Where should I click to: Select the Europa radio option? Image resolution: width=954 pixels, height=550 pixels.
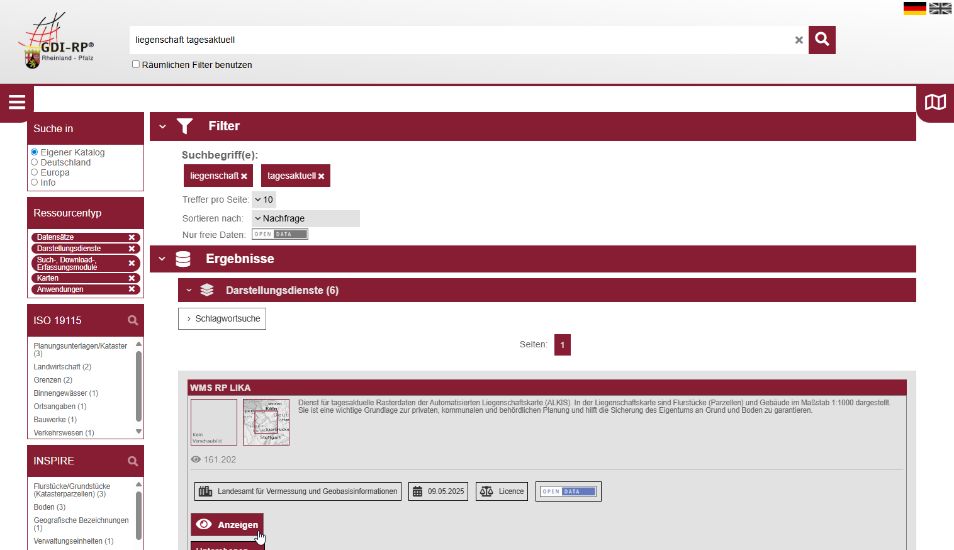[35, 172]
